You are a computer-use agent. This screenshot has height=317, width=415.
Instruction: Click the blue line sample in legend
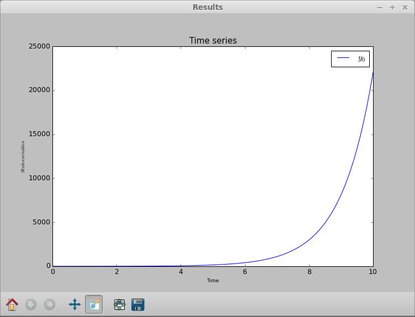tap(343, 58)
